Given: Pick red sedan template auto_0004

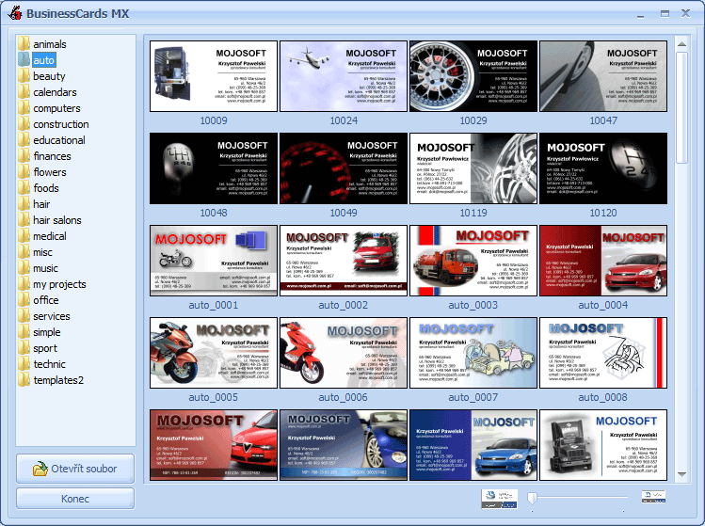Looking at the screenshot, I should coord(603,261).
